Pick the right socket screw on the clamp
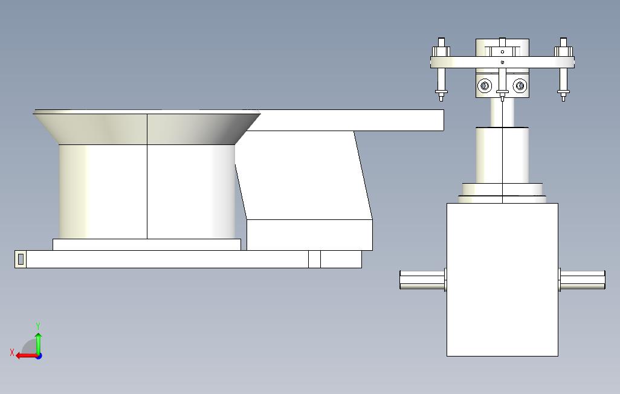This screenshot has height=394, width=620. click(520, 85)
